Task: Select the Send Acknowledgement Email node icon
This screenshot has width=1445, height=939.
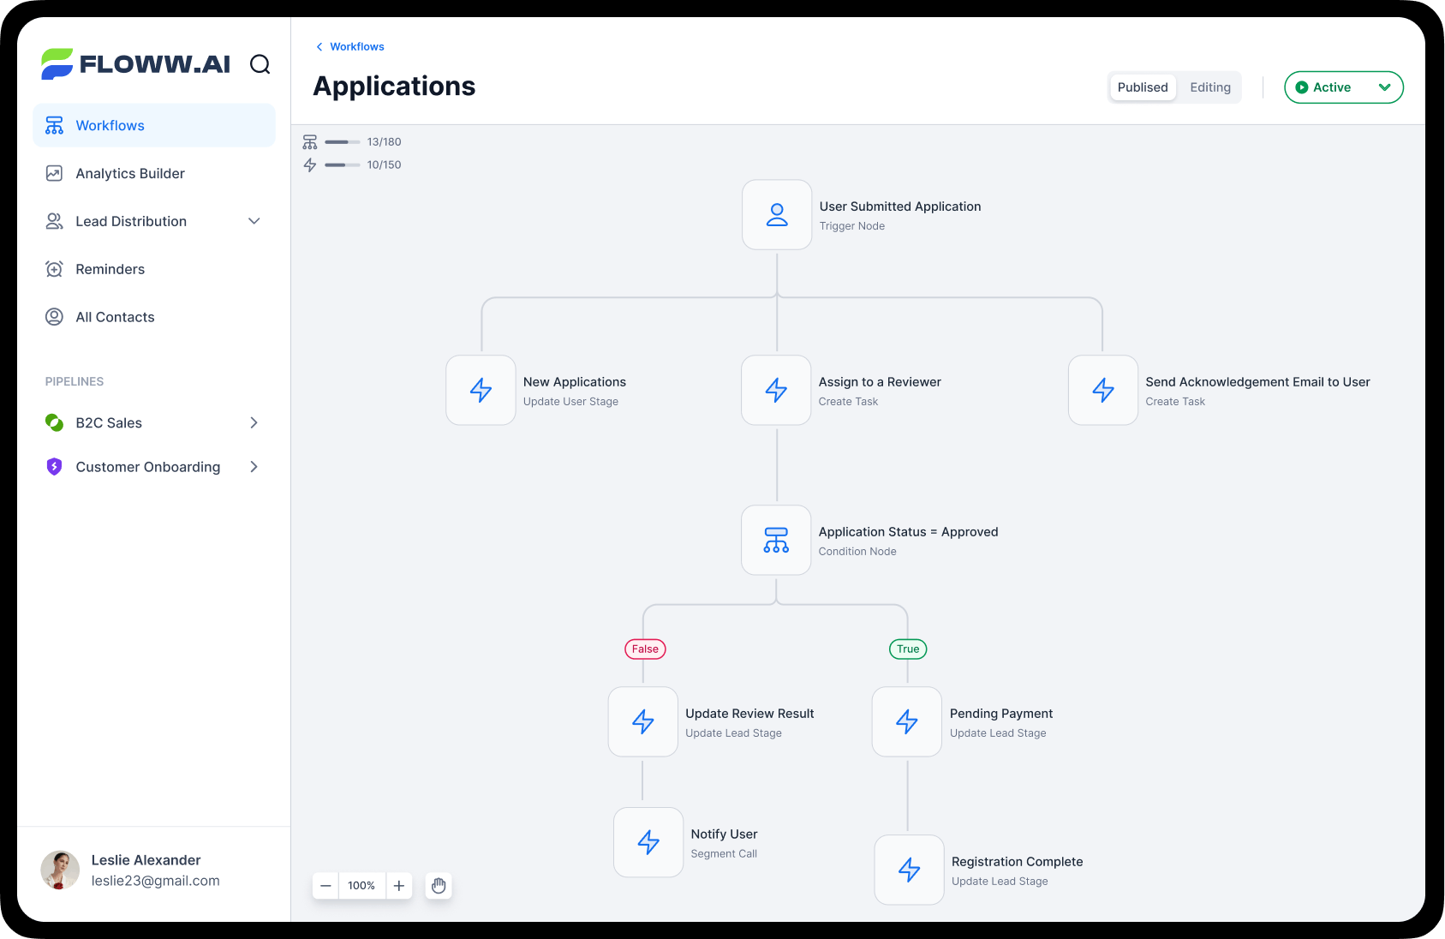Action: tap(1103, 391)
